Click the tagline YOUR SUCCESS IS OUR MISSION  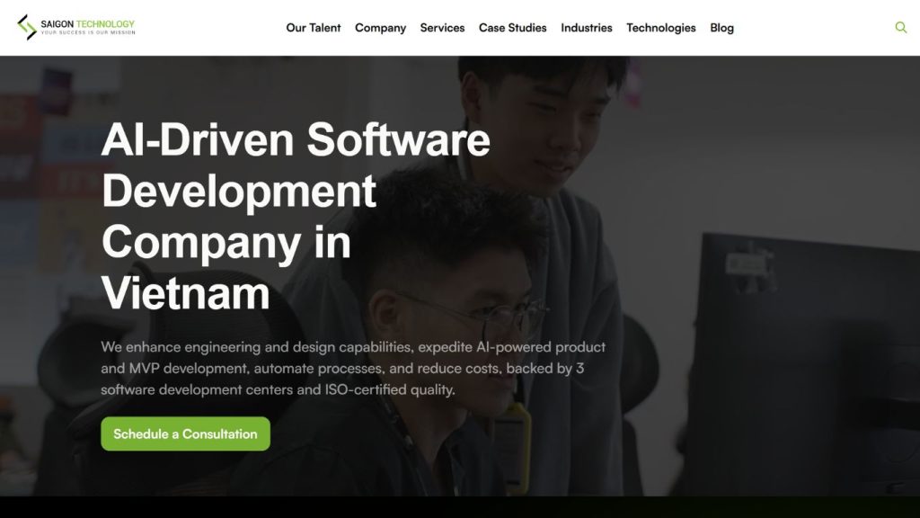click(86, 31)
